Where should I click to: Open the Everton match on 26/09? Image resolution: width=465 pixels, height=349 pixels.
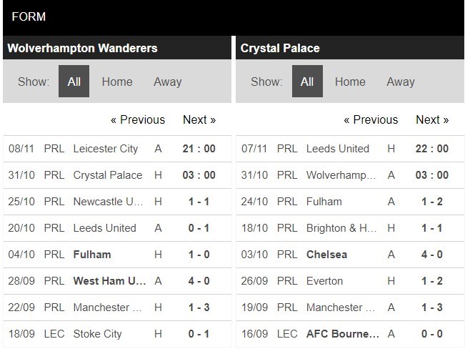click(x=350, y=281)
